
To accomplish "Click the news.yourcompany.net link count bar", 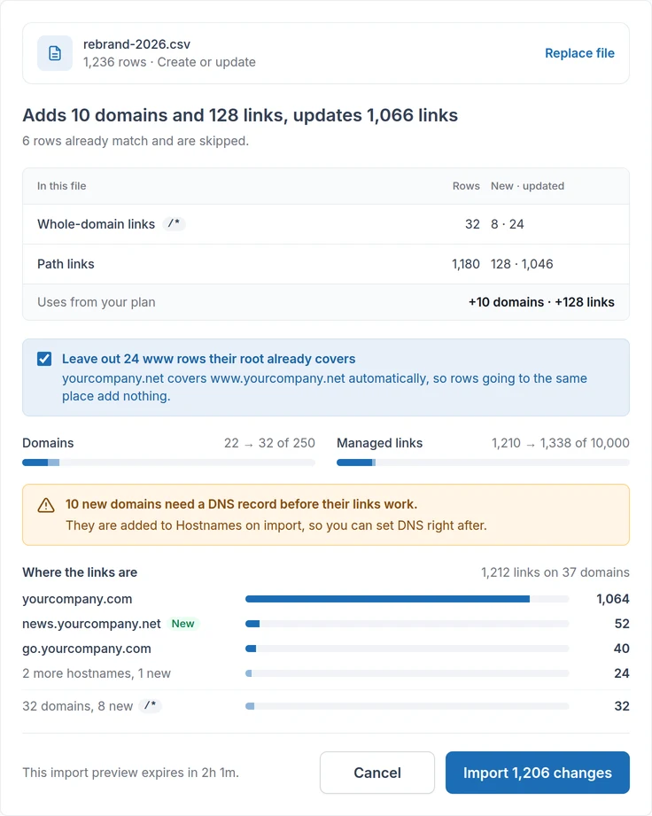I will tap(407, 624).
